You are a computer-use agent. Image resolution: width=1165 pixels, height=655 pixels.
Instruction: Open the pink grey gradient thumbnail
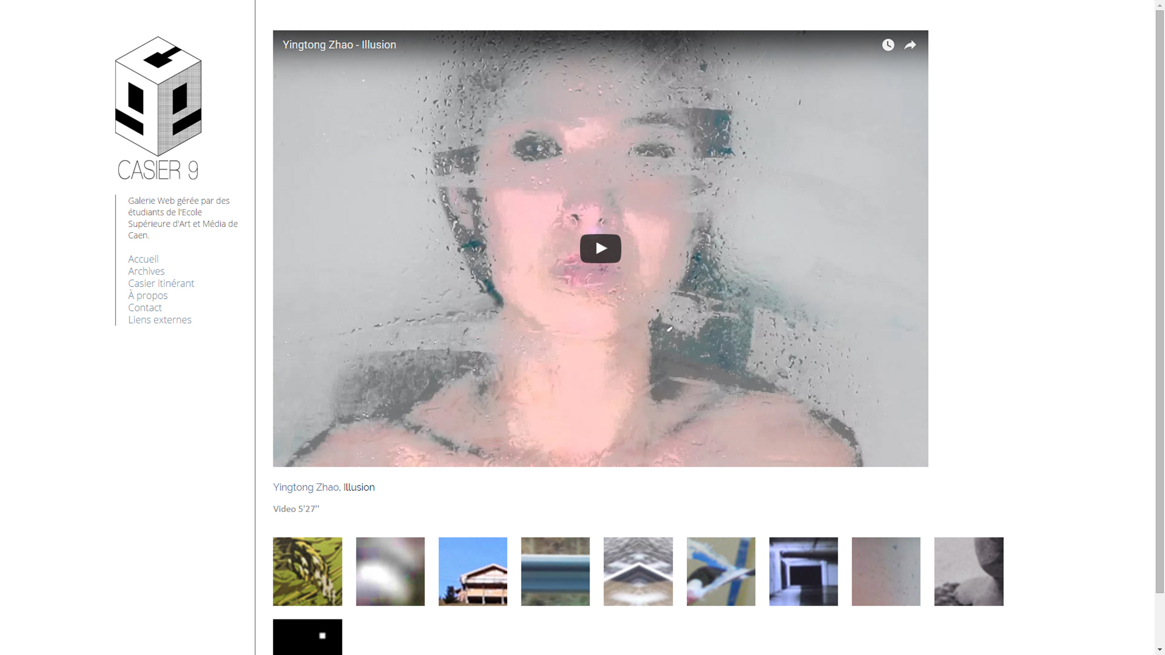[x=886, y=571]
